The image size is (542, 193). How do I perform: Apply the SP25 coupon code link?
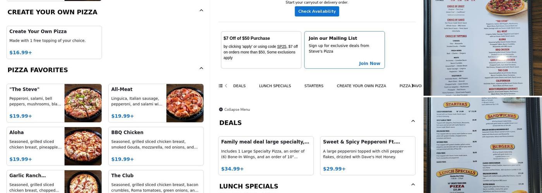coord(281,47)
